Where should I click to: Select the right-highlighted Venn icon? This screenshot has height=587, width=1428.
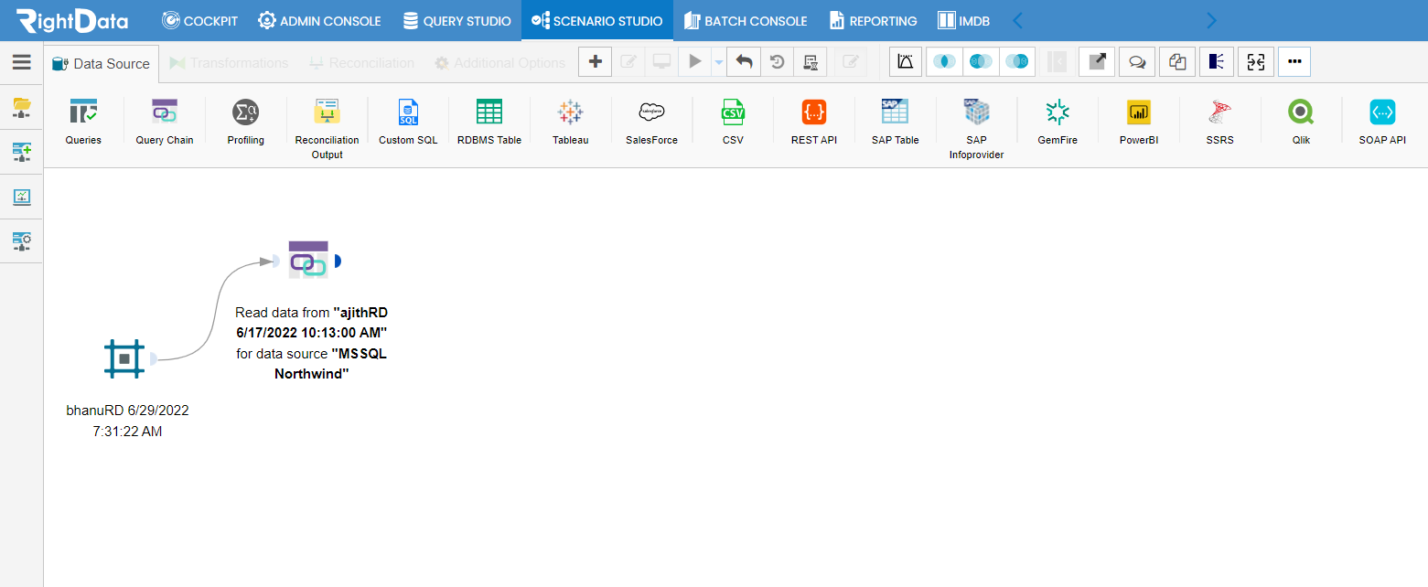coord(1017,62)
